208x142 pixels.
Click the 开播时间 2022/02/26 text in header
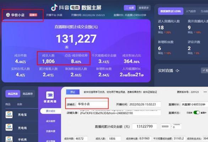click(88, 15)
